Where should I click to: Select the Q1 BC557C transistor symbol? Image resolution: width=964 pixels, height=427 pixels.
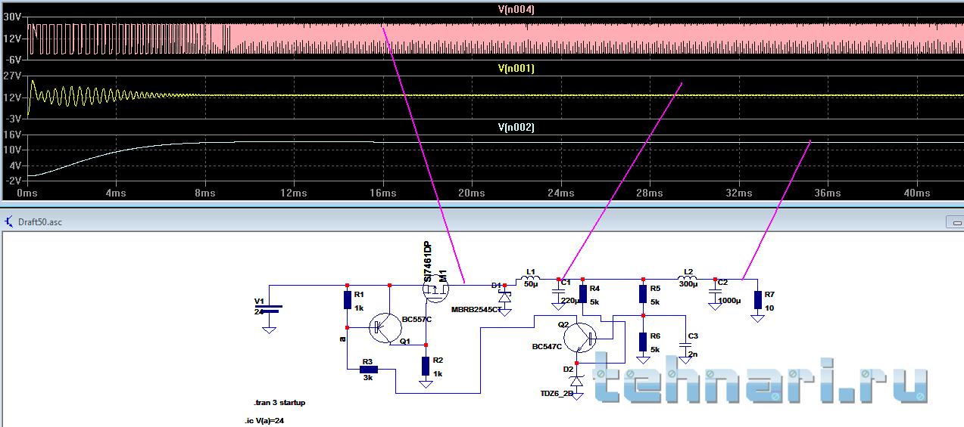(x=386, y=328)
